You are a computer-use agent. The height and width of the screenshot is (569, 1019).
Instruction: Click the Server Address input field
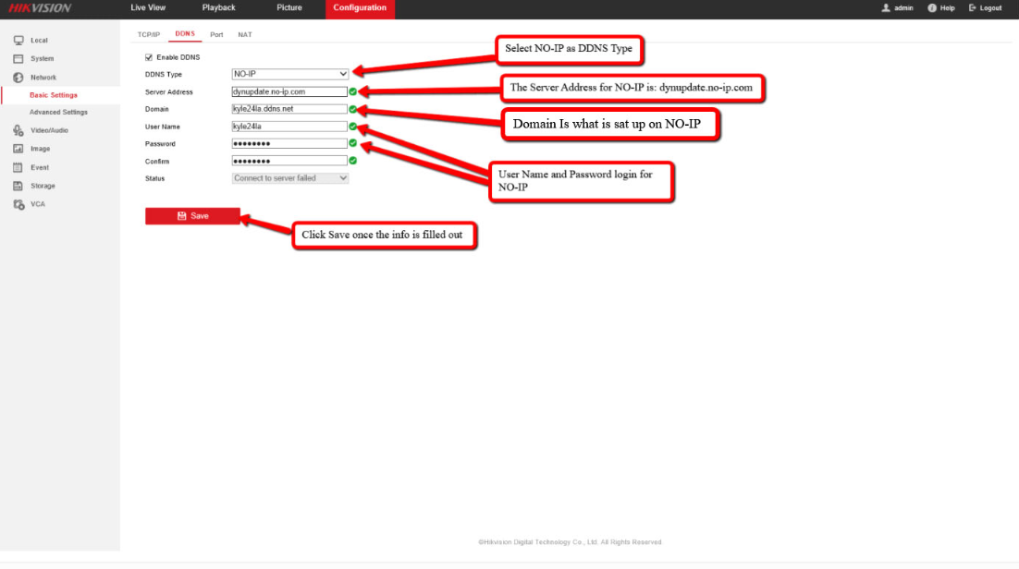(x=289, y=91)
